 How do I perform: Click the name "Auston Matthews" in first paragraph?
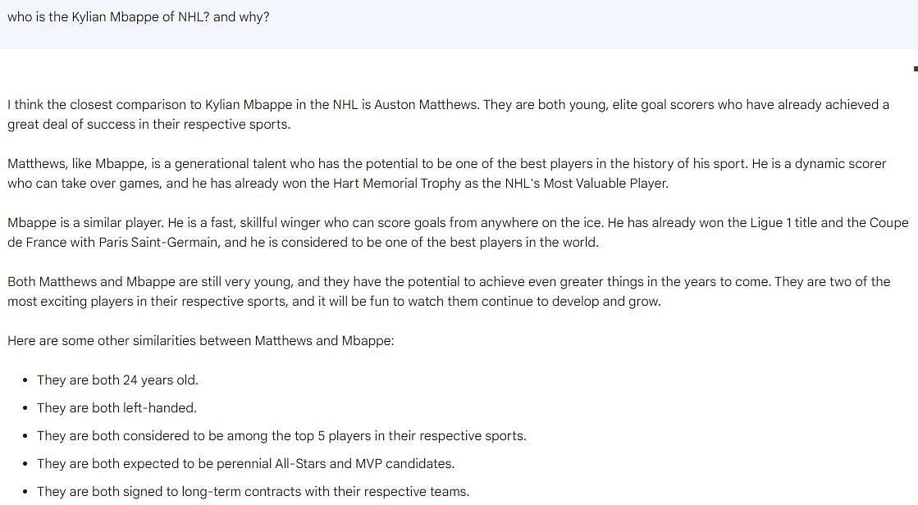click(x=426, y=105)
